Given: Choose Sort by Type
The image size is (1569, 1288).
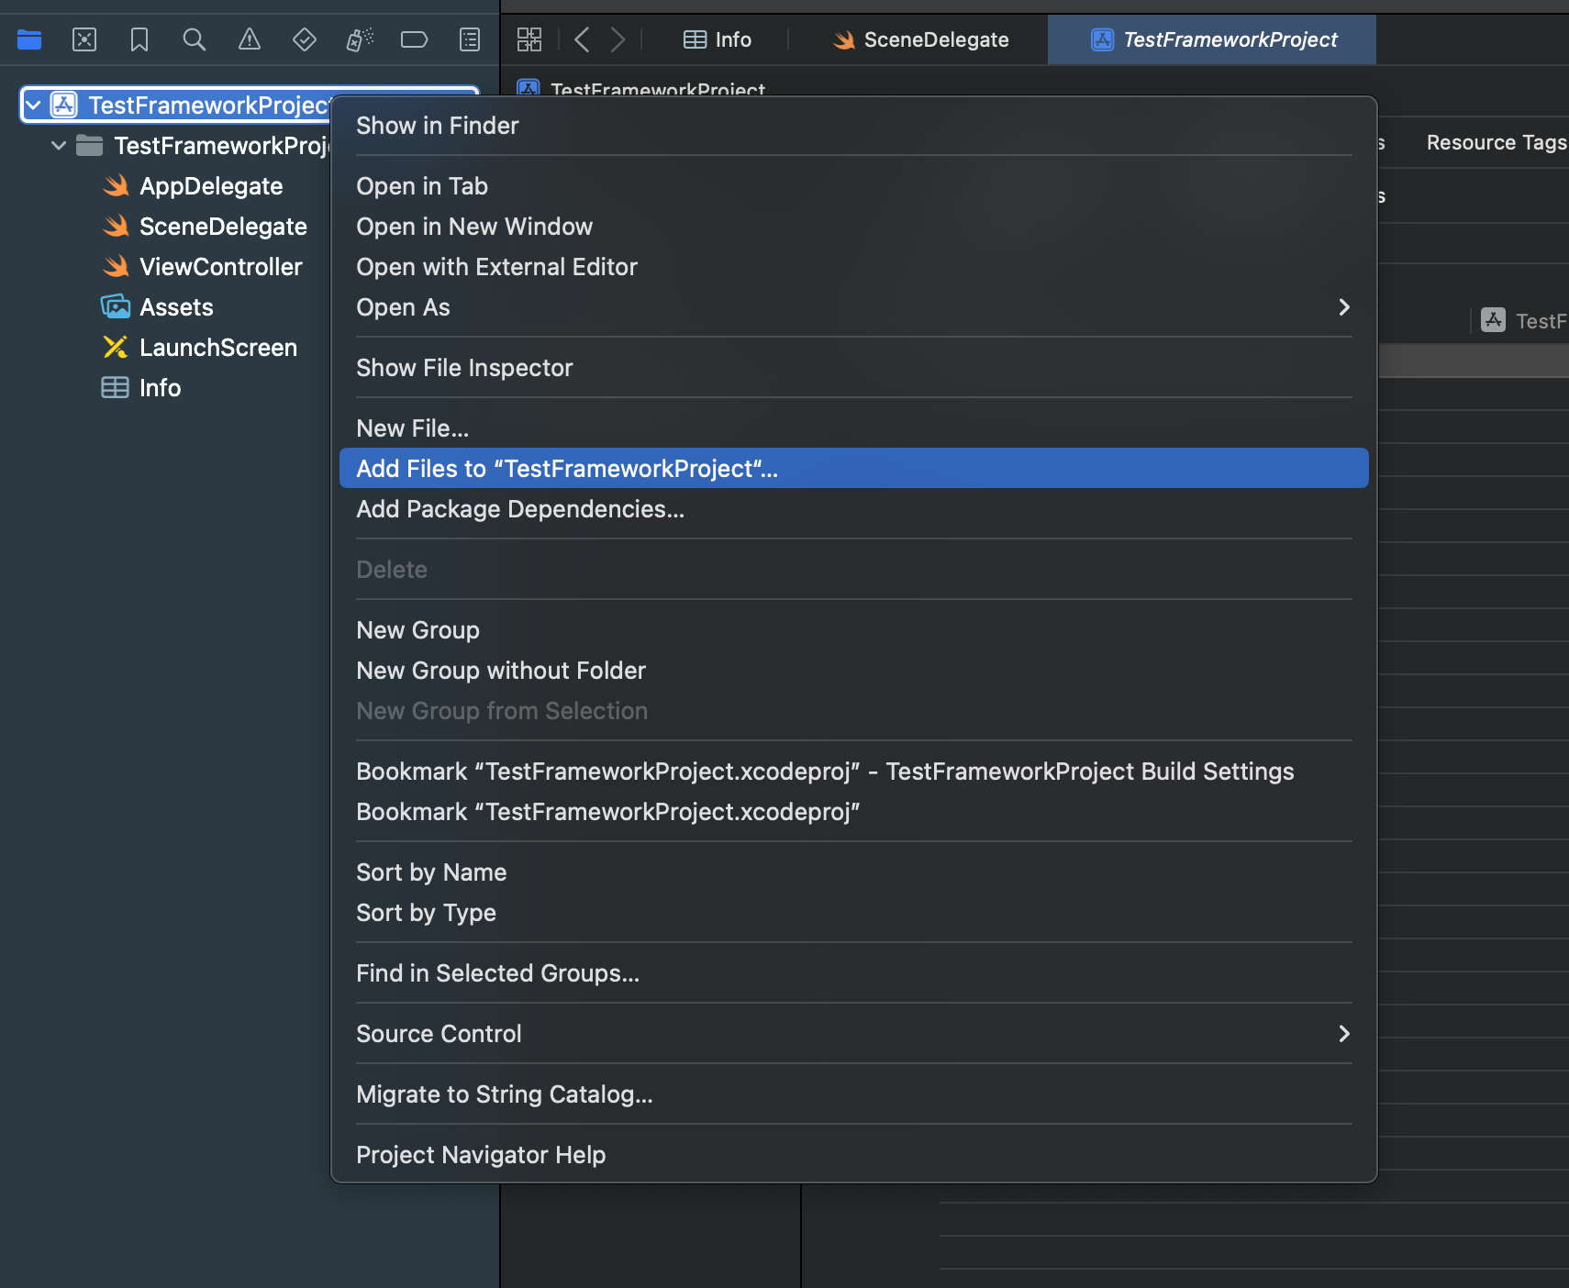Looking at the screenshot, I should click(854, 913).
